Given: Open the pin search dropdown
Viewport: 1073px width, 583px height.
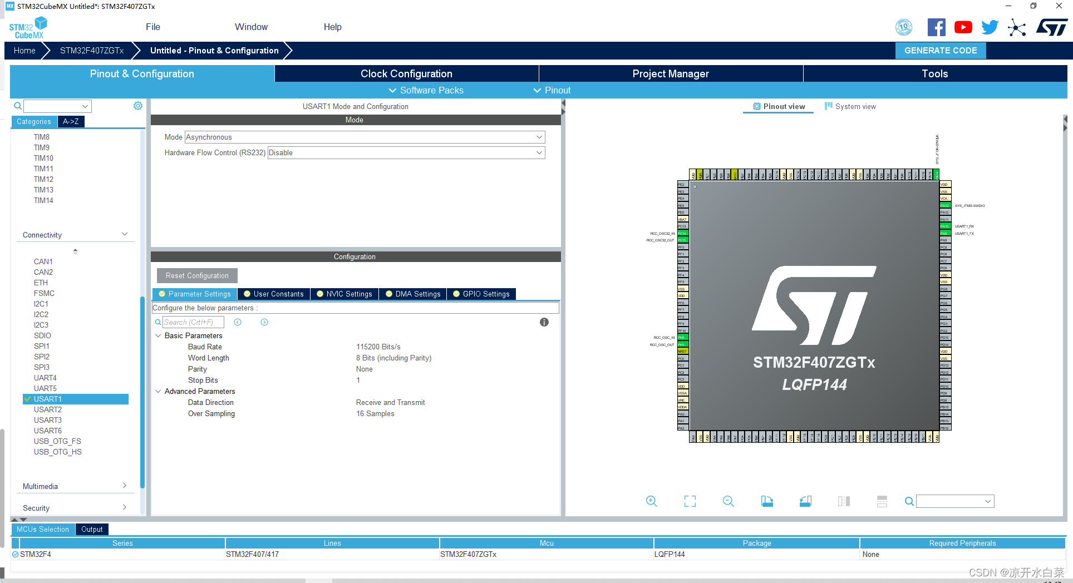Looking at the screenshot, I should coord(955,501).
